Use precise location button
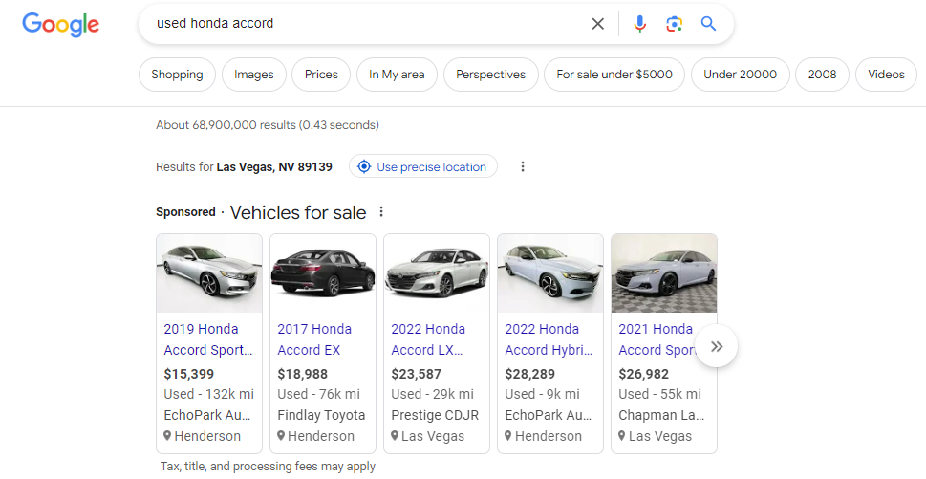926x479 pixels. pos(422,167)
